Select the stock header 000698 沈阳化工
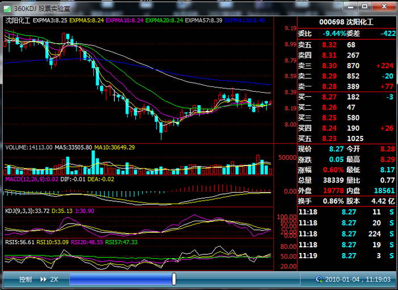The height and width of the screenshot is (290, 398). pyautogui.click(x=346, y=22)
